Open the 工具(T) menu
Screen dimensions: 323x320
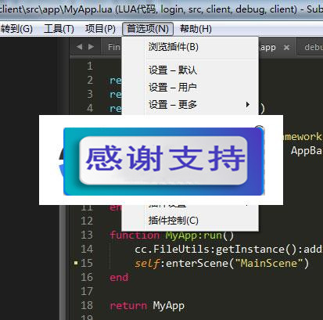click(x=59, y=29)
